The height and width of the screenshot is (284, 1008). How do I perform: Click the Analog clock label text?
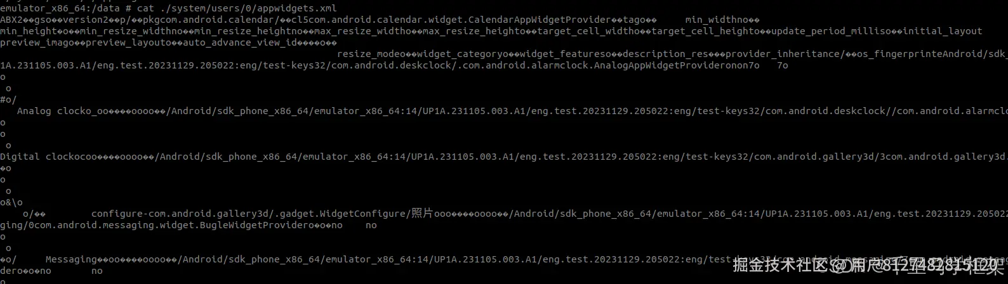54,111
